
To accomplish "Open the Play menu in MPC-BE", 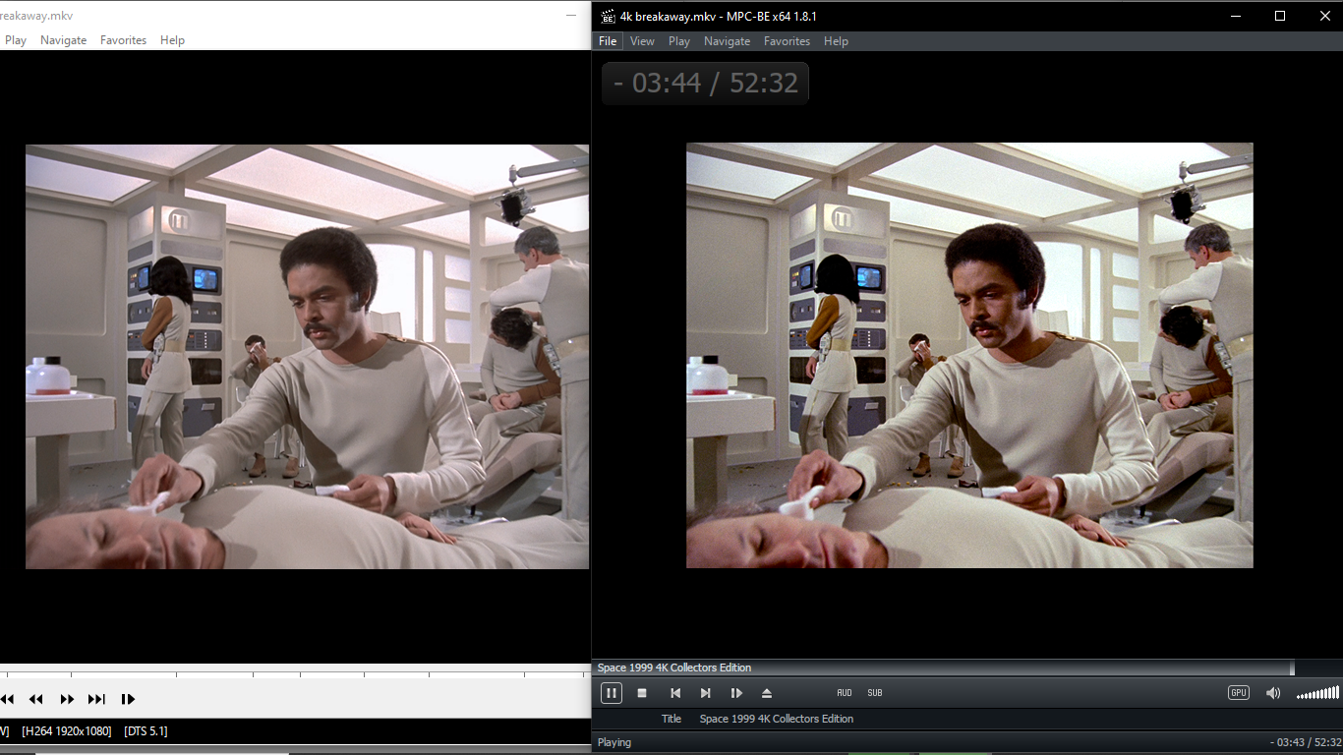I will click(679, 41).
